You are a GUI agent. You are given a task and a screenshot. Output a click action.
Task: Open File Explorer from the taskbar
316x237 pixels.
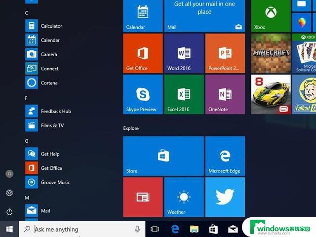194,229
